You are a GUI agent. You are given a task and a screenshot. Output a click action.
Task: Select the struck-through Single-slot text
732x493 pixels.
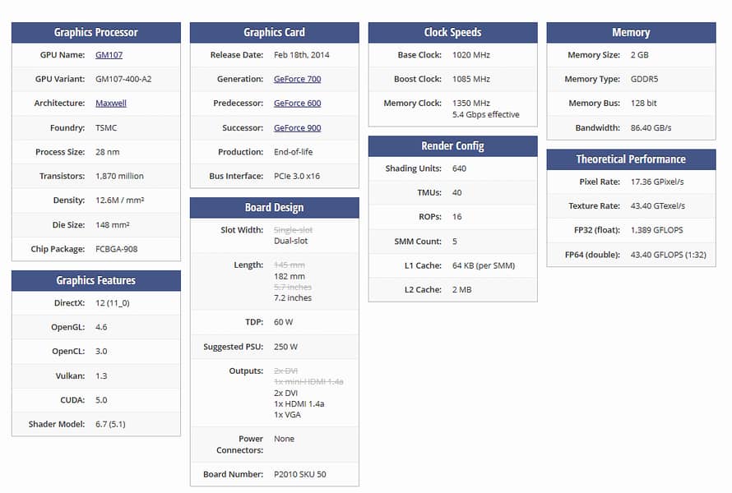pyautogui.click(x=293, y=230)
